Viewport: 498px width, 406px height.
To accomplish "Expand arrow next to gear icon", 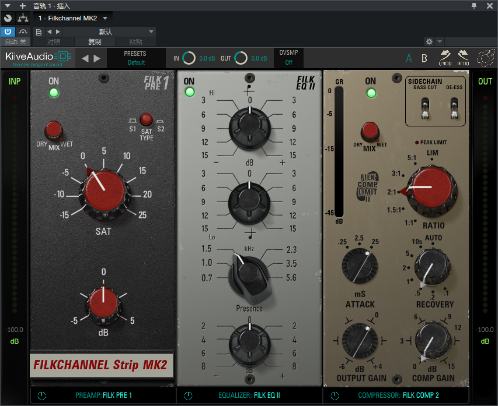I will coord(440,41).
